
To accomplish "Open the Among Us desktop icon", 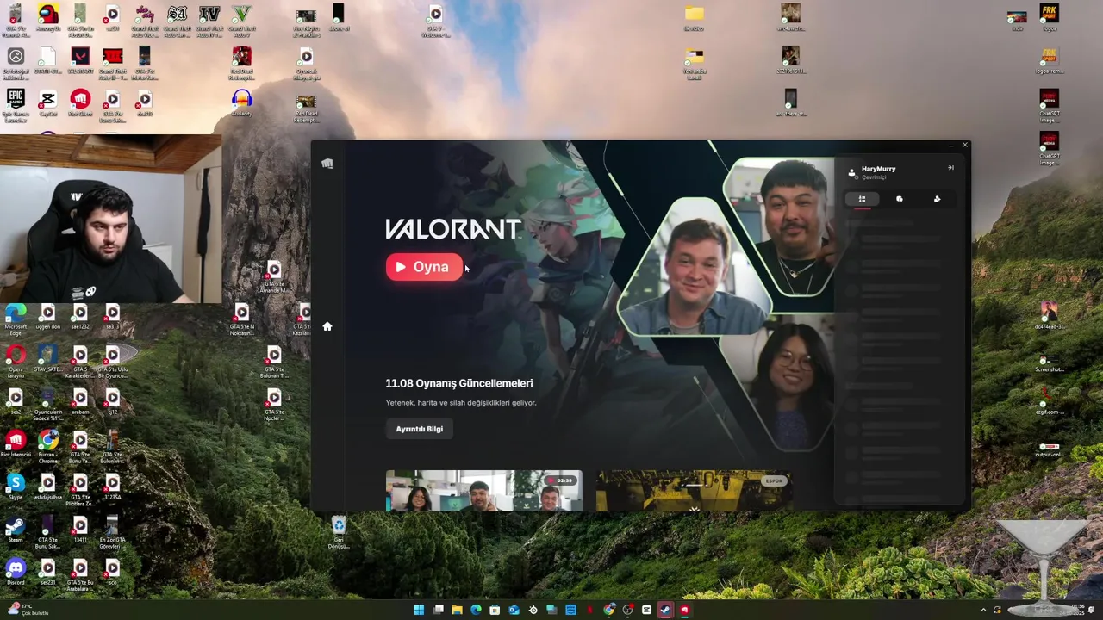I will (48, 19).
